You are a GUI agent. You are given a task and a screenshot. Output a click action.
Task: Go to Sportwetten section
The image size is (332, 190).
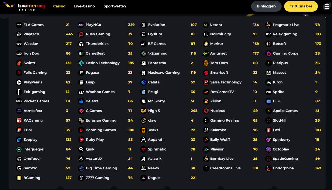click(x=115, y=6)
